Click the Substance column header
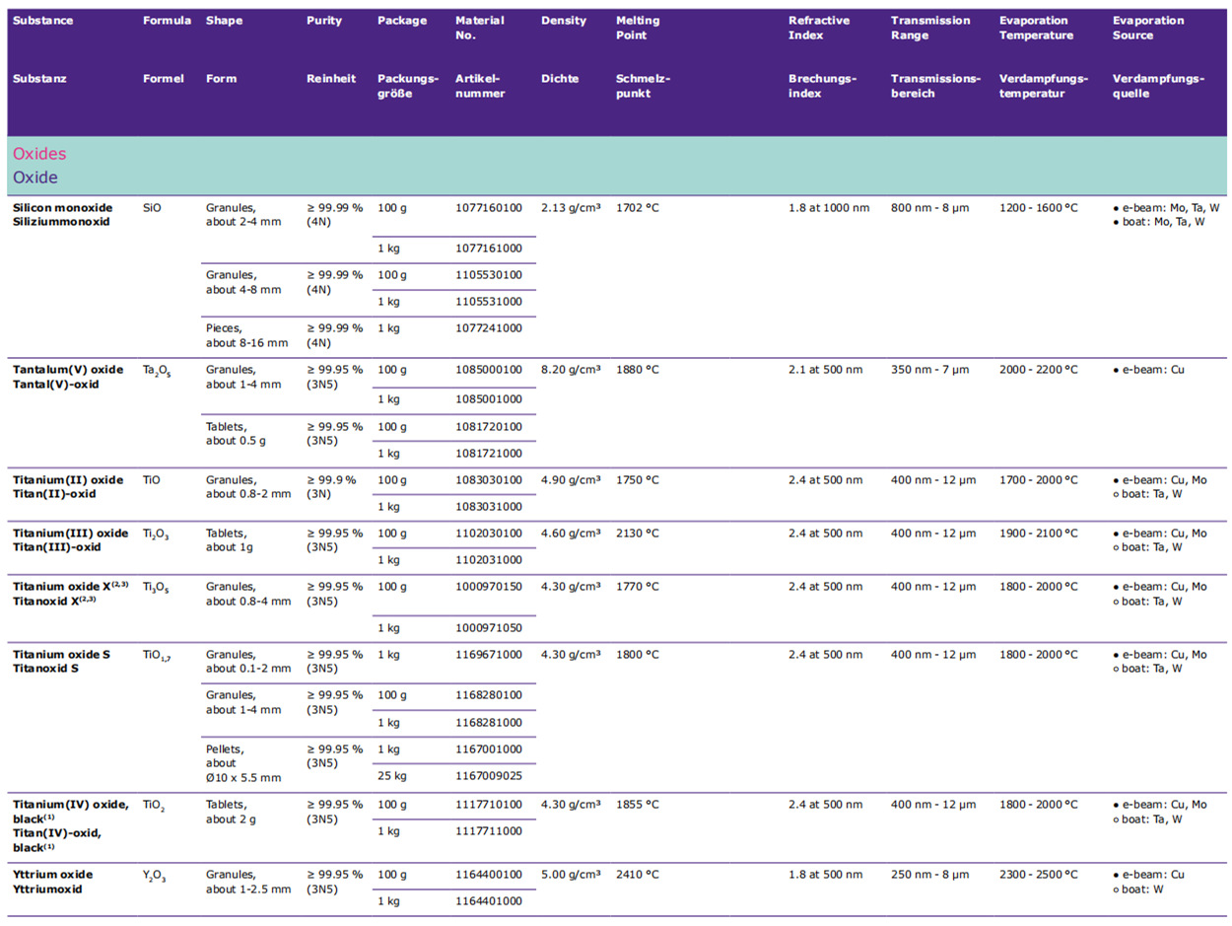 click(42, 21)
